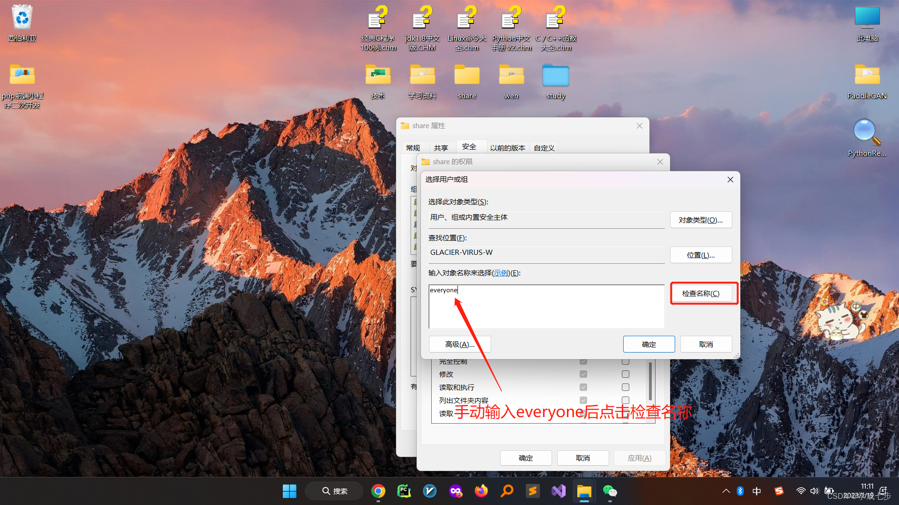Open PyCharm from the taskbar

404,491
